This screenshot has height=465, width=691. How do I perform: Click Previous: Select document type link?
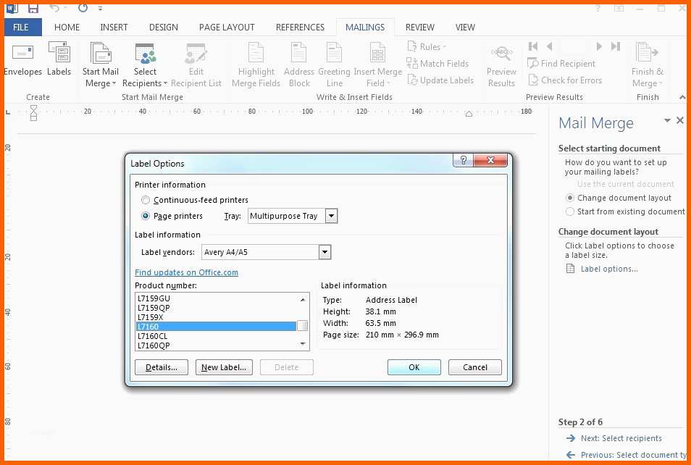click(634, 455)
